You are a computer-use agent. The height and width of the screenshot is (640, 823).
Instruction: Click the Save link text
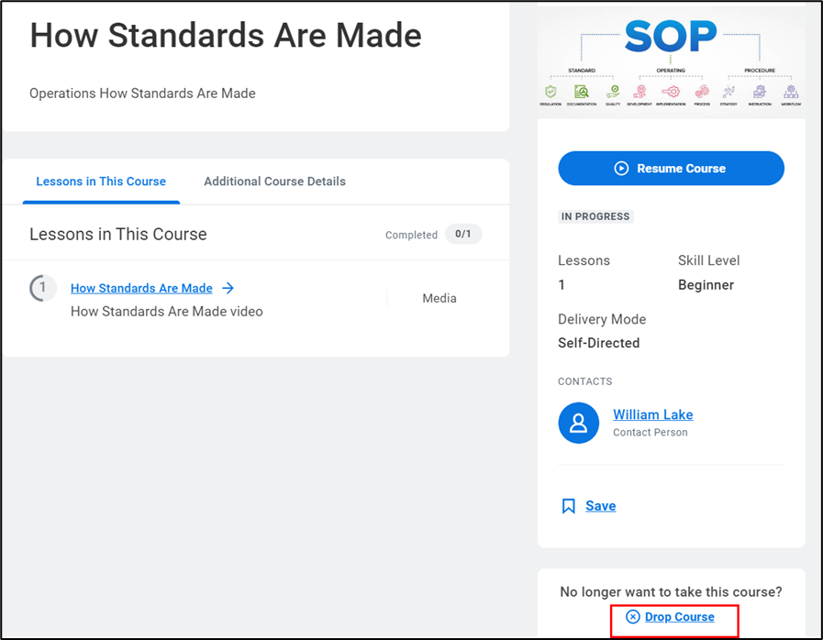point(600,506)
